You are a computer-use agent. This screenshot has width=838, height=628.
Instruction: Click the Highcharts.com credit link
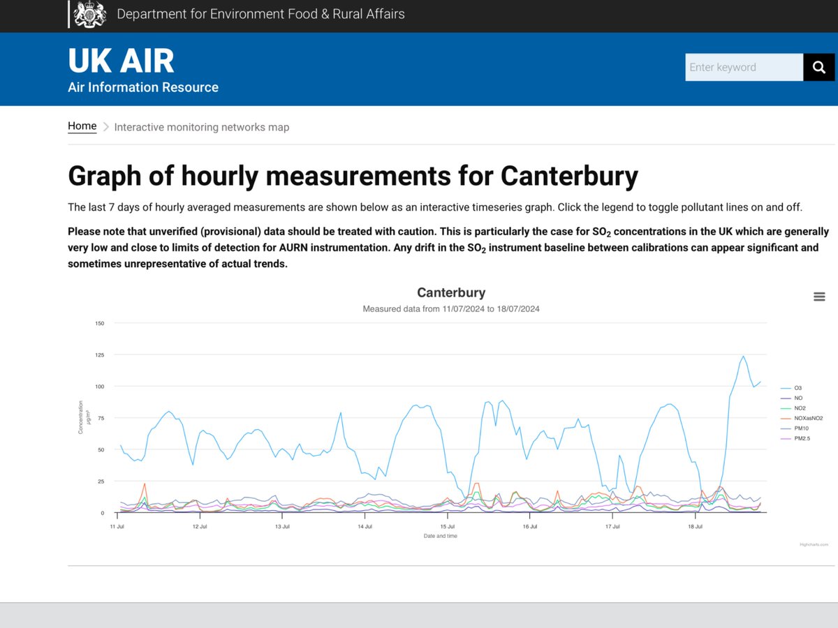pos(814,544)
